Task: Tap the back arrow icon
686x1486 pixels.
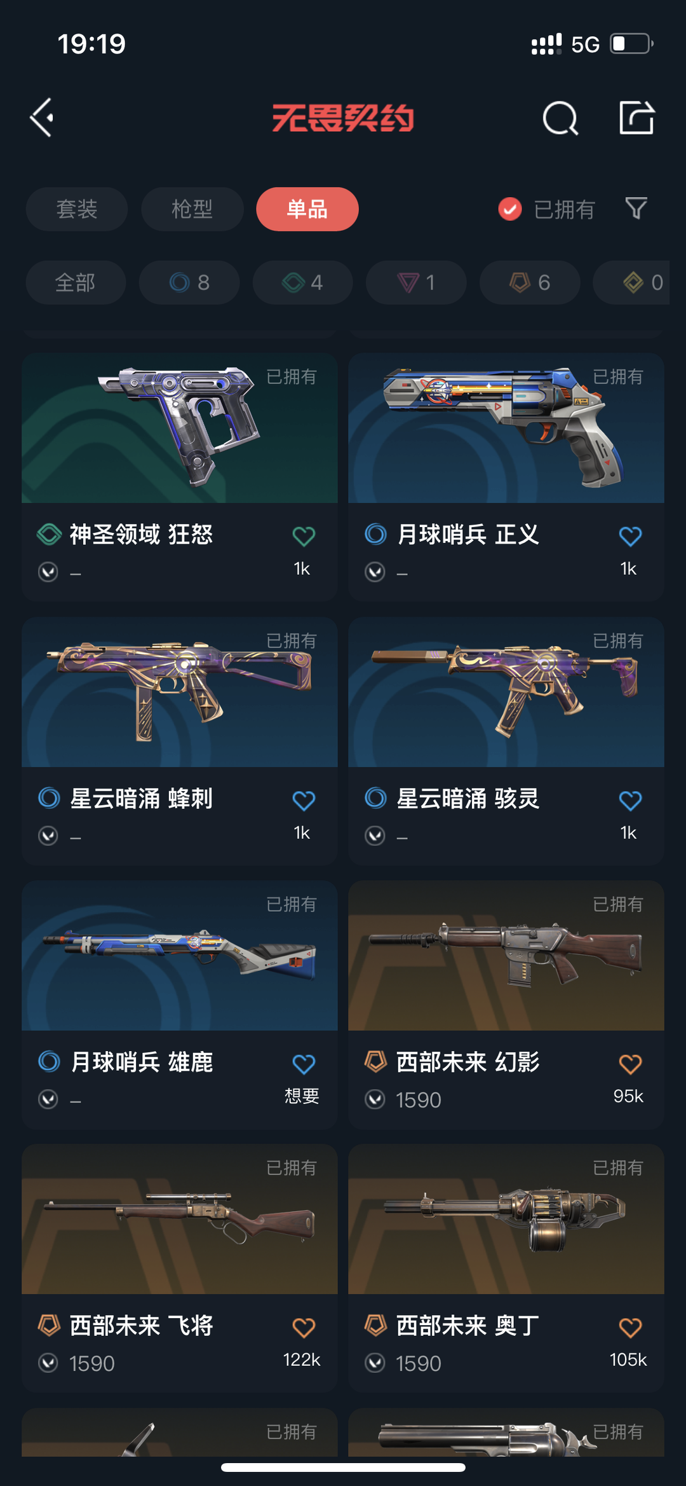Action: pos(43,118)
